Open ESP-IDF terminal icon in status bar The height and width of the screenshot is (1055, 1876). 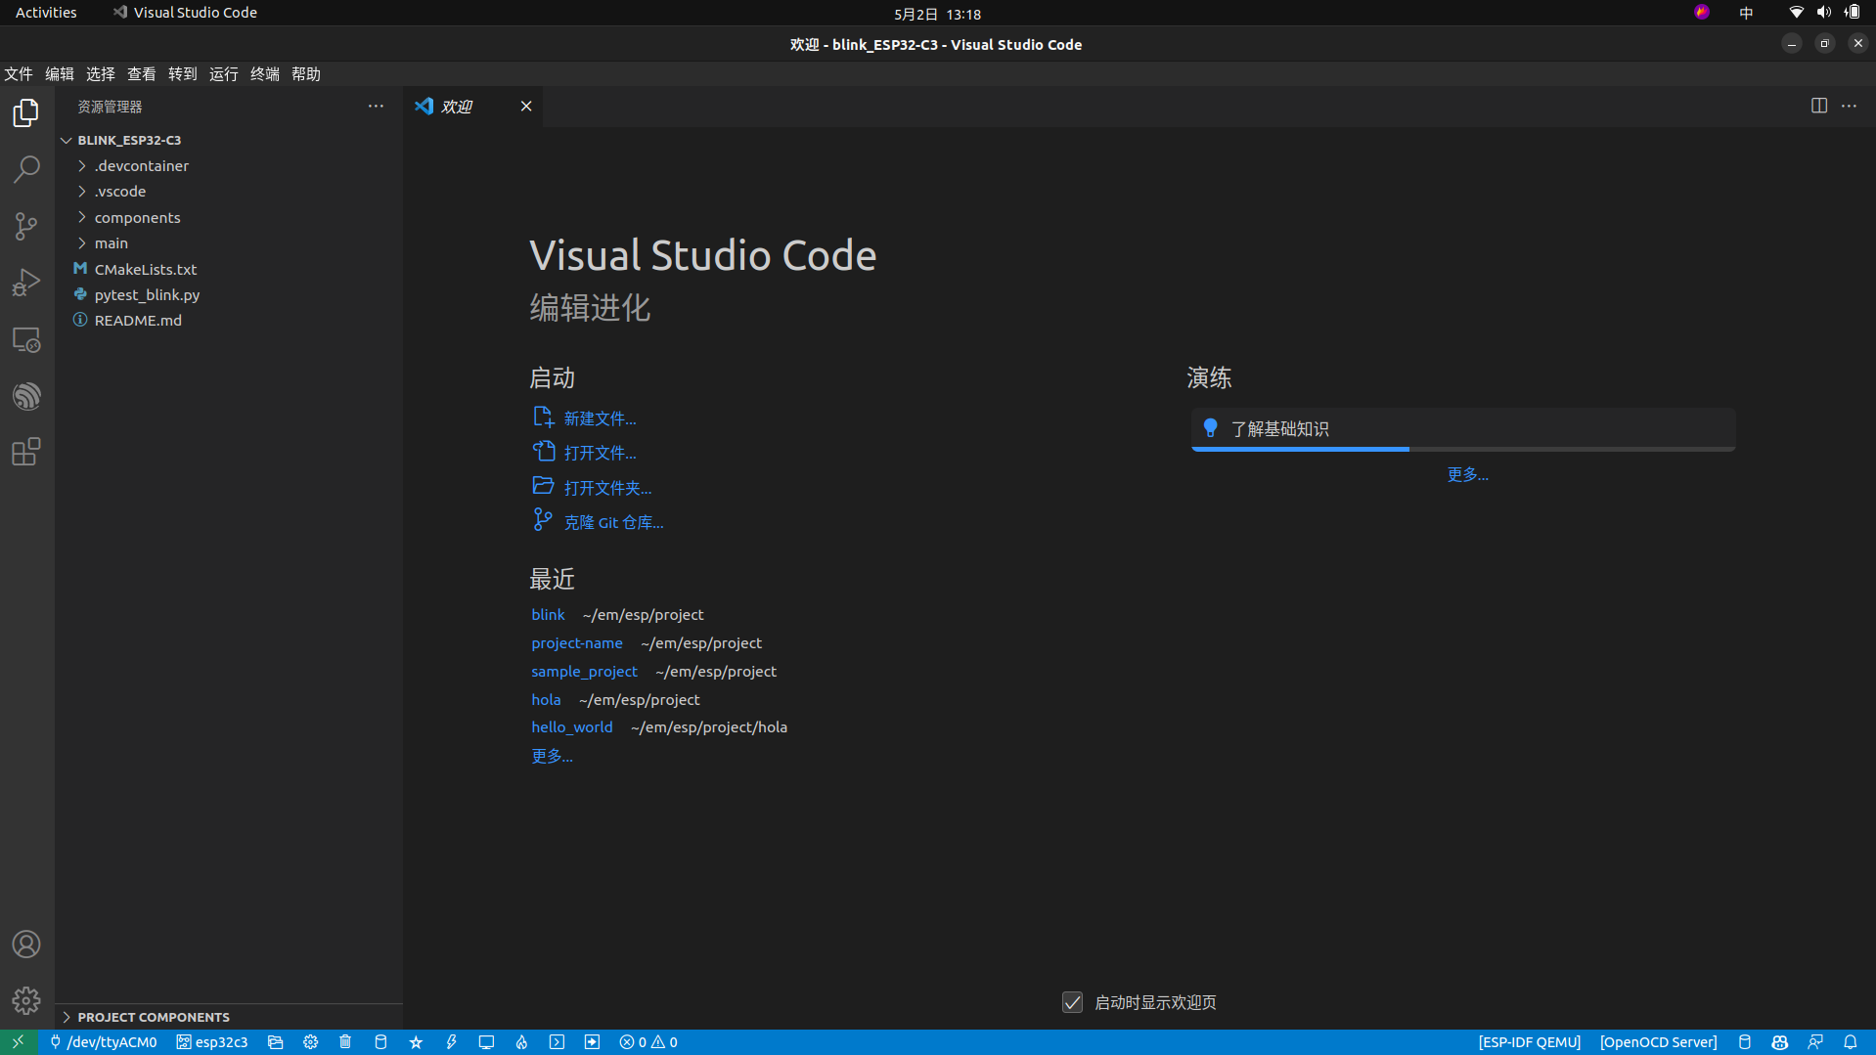[557, 1042]
